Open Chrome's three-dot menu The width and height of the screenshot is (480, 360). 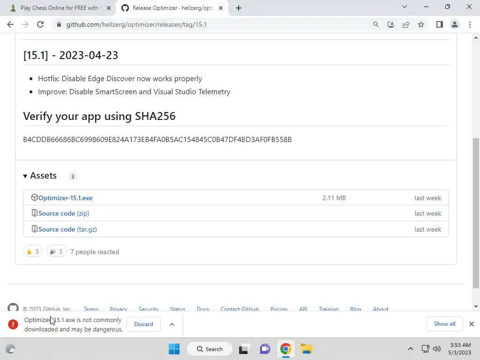(x=470, y=24)
